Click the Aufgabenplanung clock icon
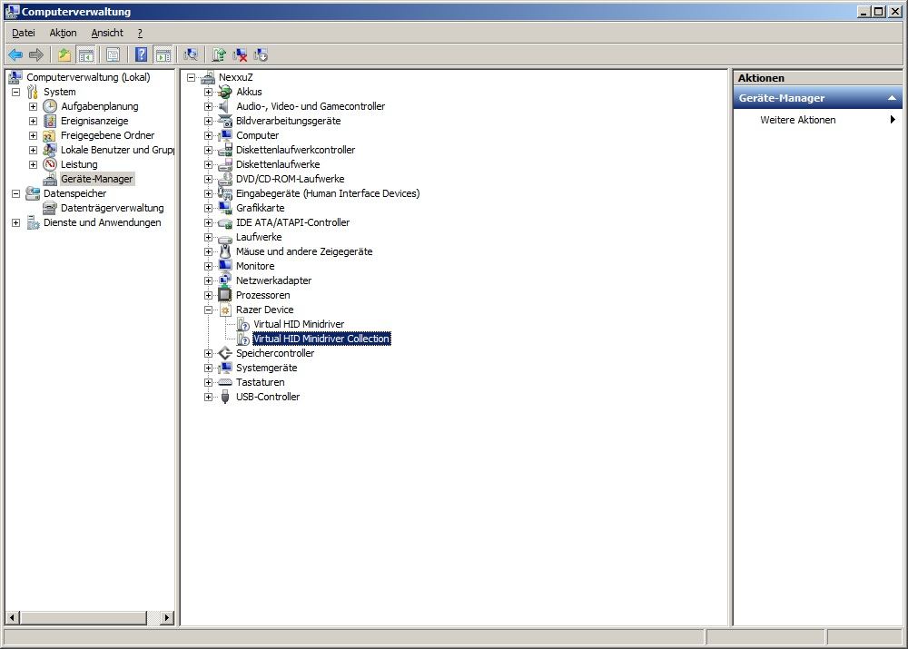The width and height of the screenshot is (908, 649). click(x=50, y=106)
